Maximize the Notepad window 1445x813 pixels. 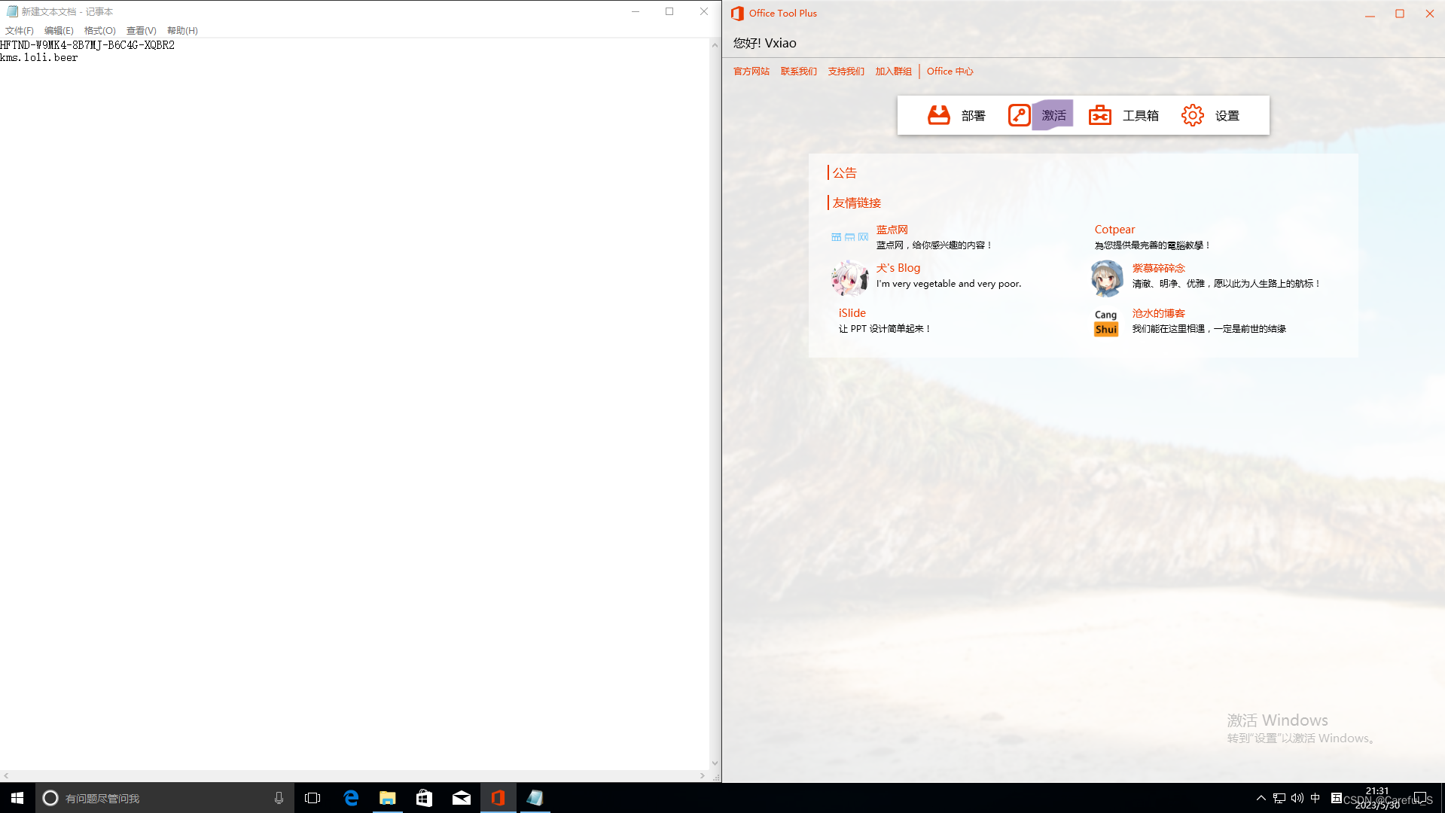click(669, 11)
